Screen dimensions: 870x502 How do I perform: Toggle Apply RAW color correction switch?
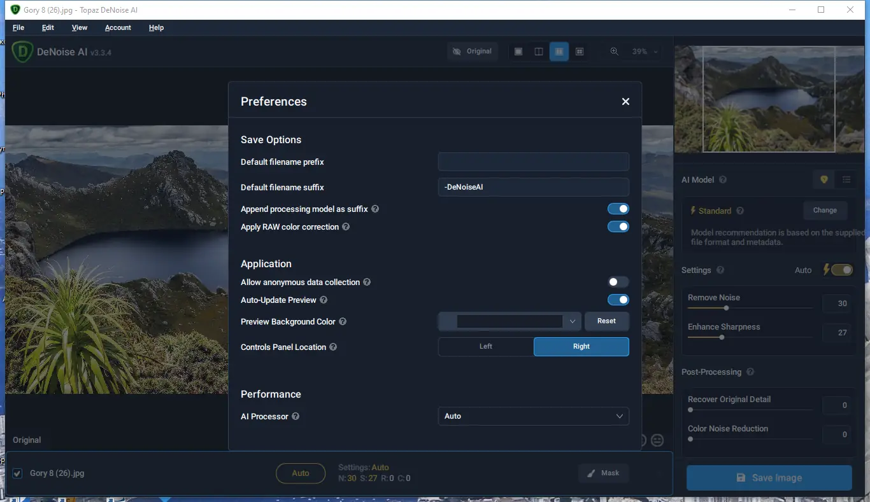[618, 227]
